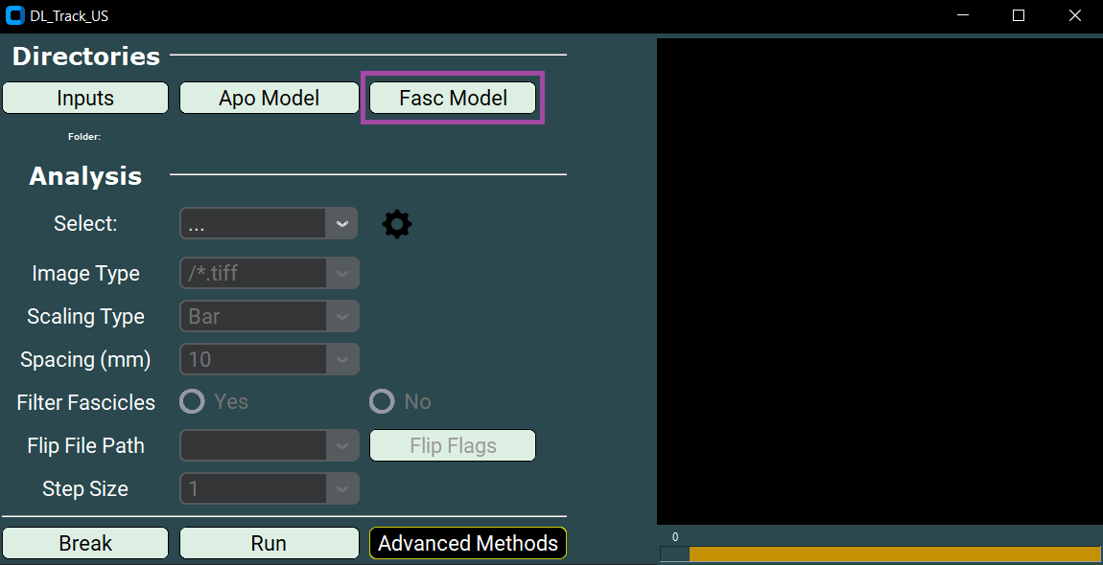Click the Scaling Type dropdown chevron

click(x=344, y=316)
